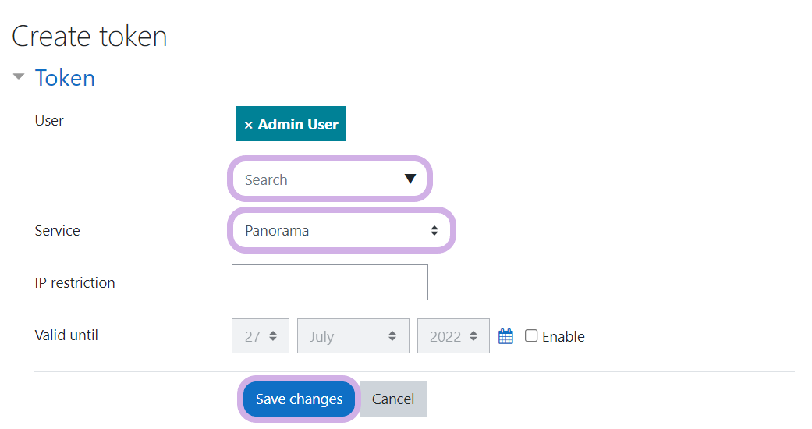Open the calendar date picker icon
Screen dimensions: 812x429
coord(505,336)
